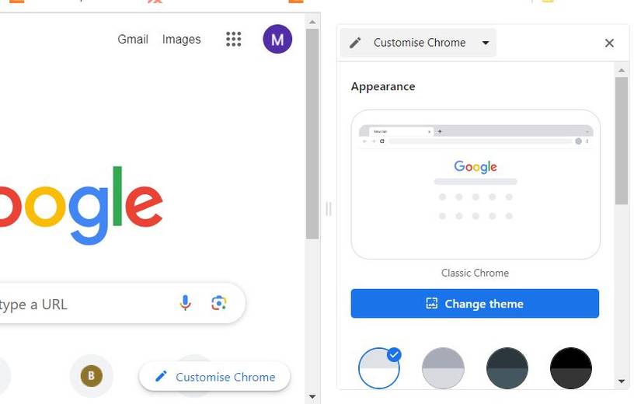Pick the dark slate colour swatch
The width and height of the screenshot is (641, 404).
point(507,368)
